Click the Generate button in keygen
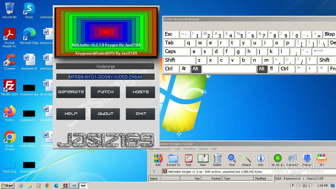 pos(71,92)
